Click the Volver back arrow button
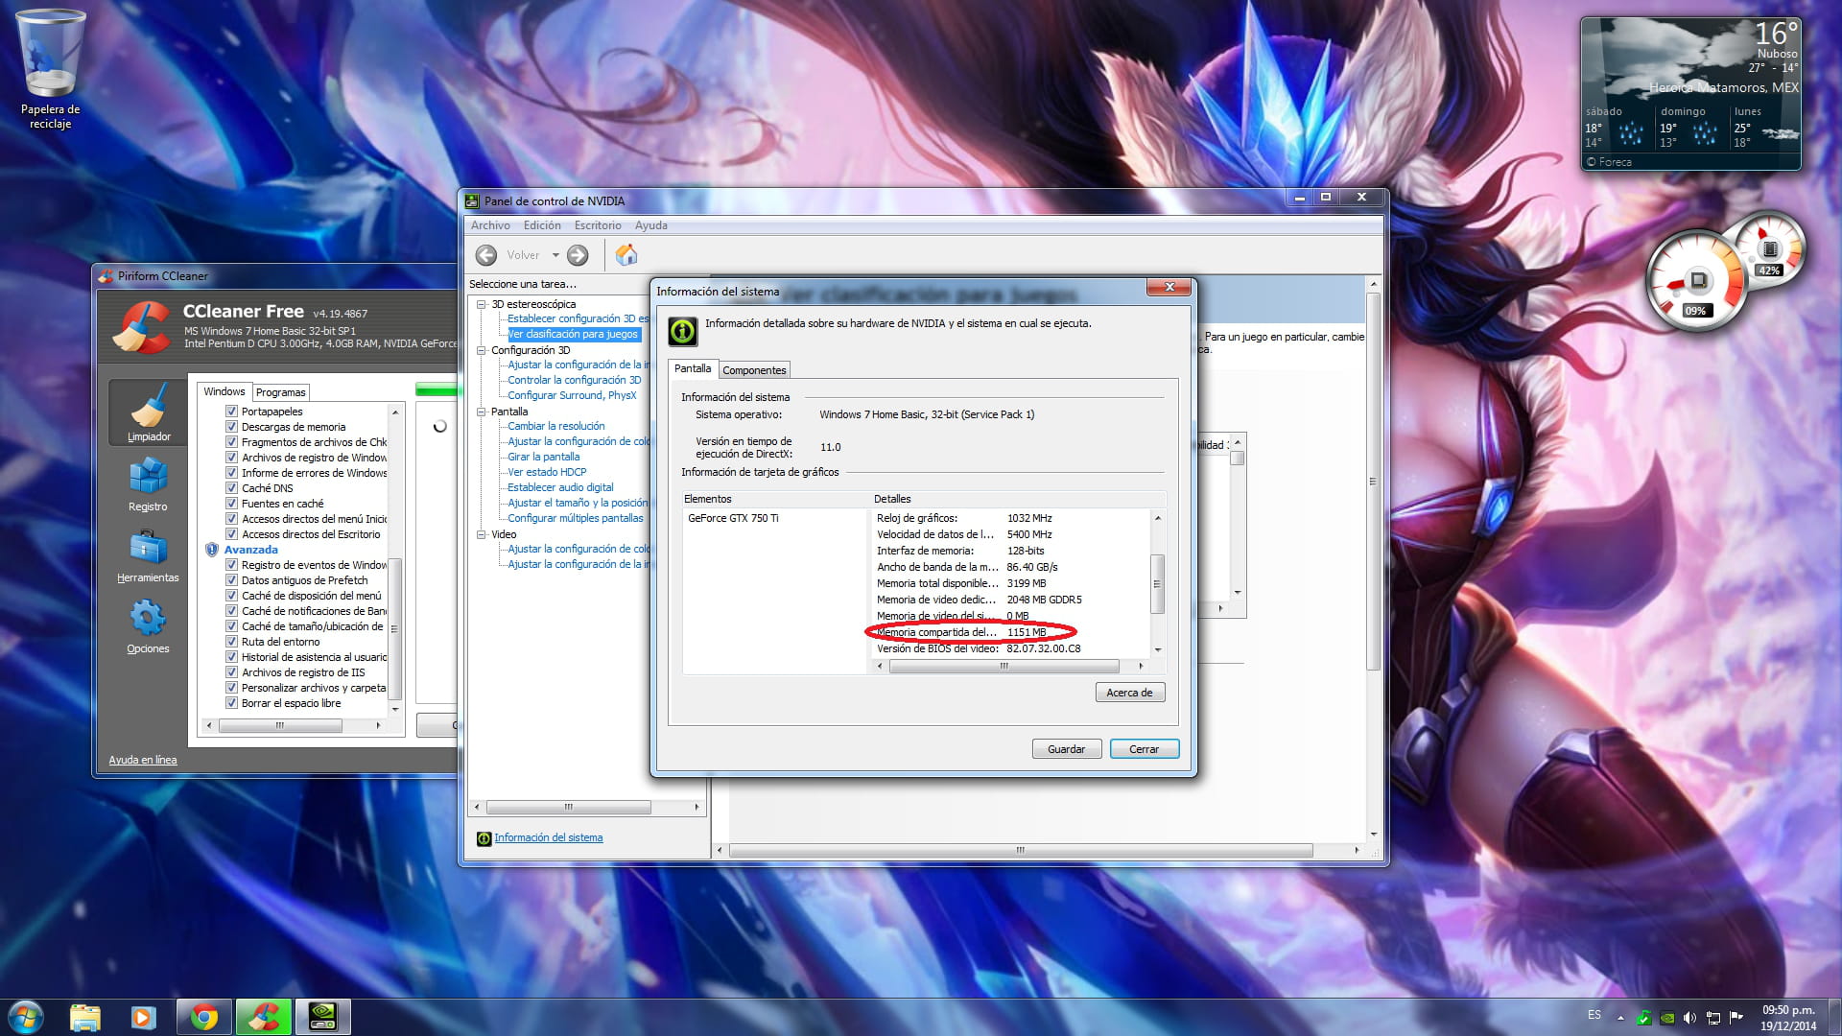This screenshot has height=1036, width=1842. (487, 255)
